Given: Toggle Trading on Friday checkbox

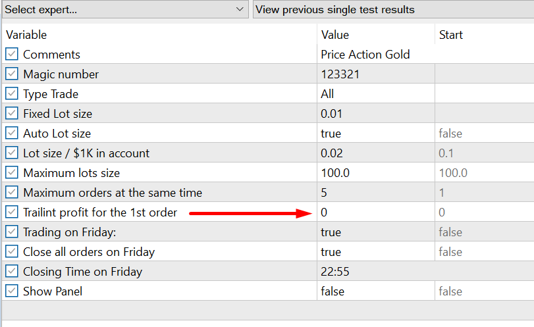Looking at the screenshot, I should (12, 232).
